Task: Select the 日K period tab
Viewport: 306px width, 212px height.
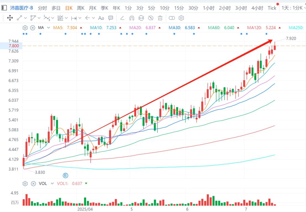Action: click(x=69, y=8)
